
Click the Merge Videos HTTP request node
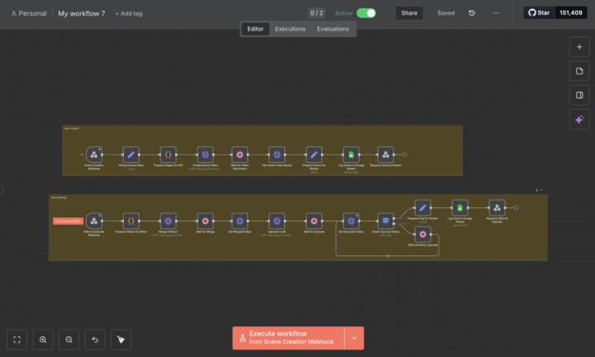pyautogui.click(x=168, y=221)
